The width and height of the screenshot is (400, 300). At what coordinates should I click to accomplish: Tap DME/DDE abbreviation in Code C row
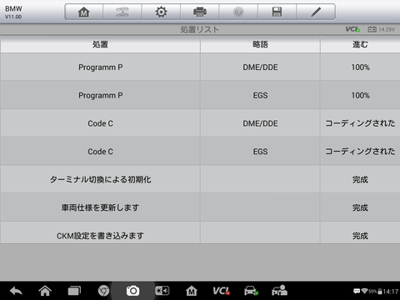coord(260,123)
